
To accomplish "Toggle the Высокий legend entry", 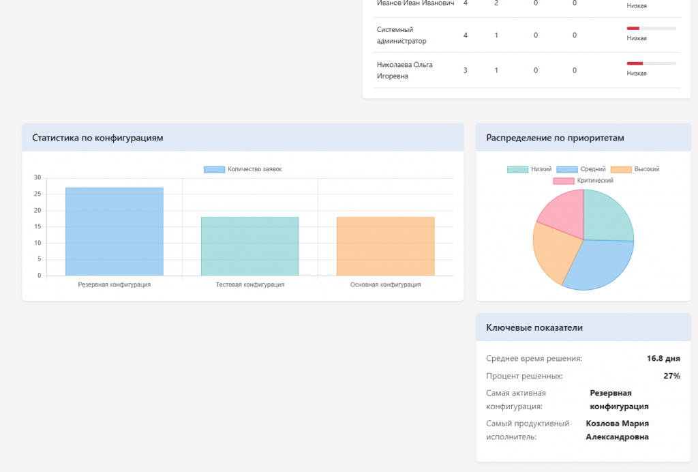I will coord(635,169).
